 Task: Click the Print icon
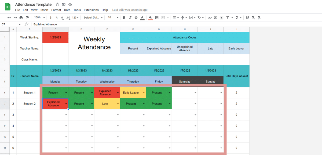pos(21,17)
